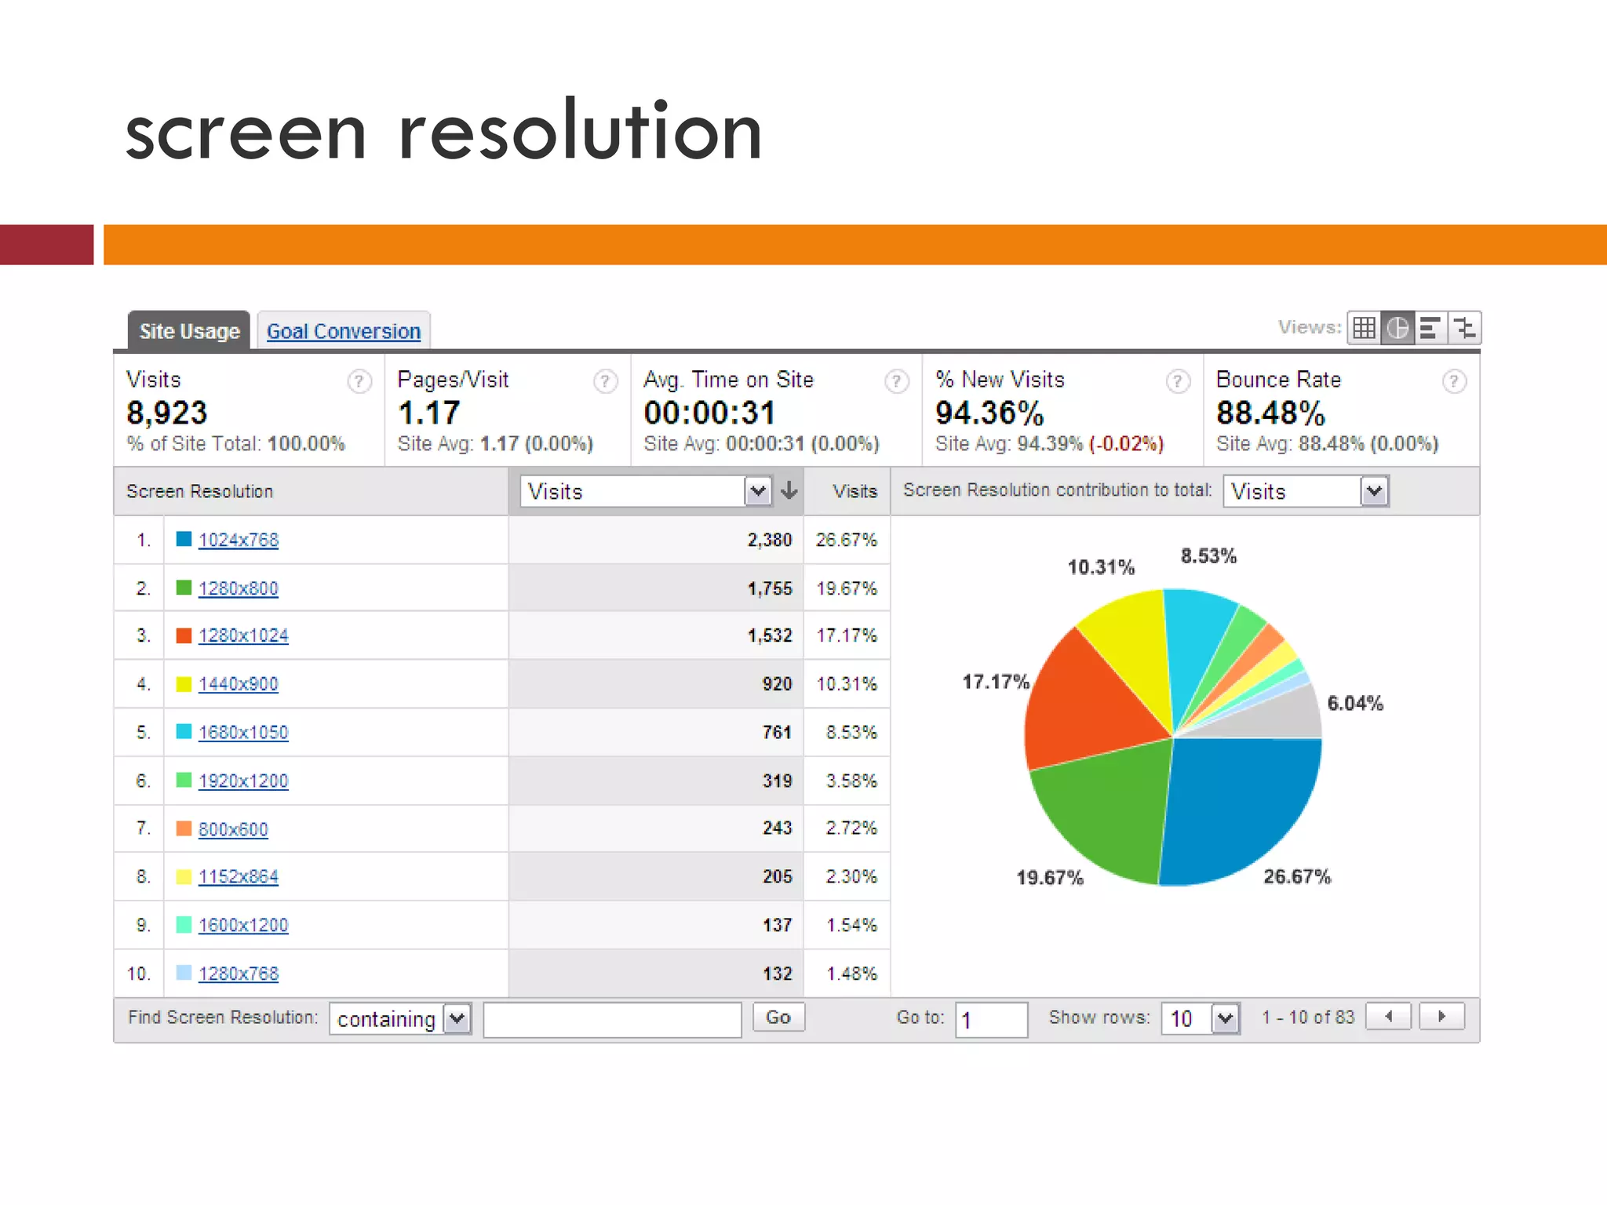Open help icon for Visits metric
This screenshot has width=1607, height=1205.
[x=359, y=381]
